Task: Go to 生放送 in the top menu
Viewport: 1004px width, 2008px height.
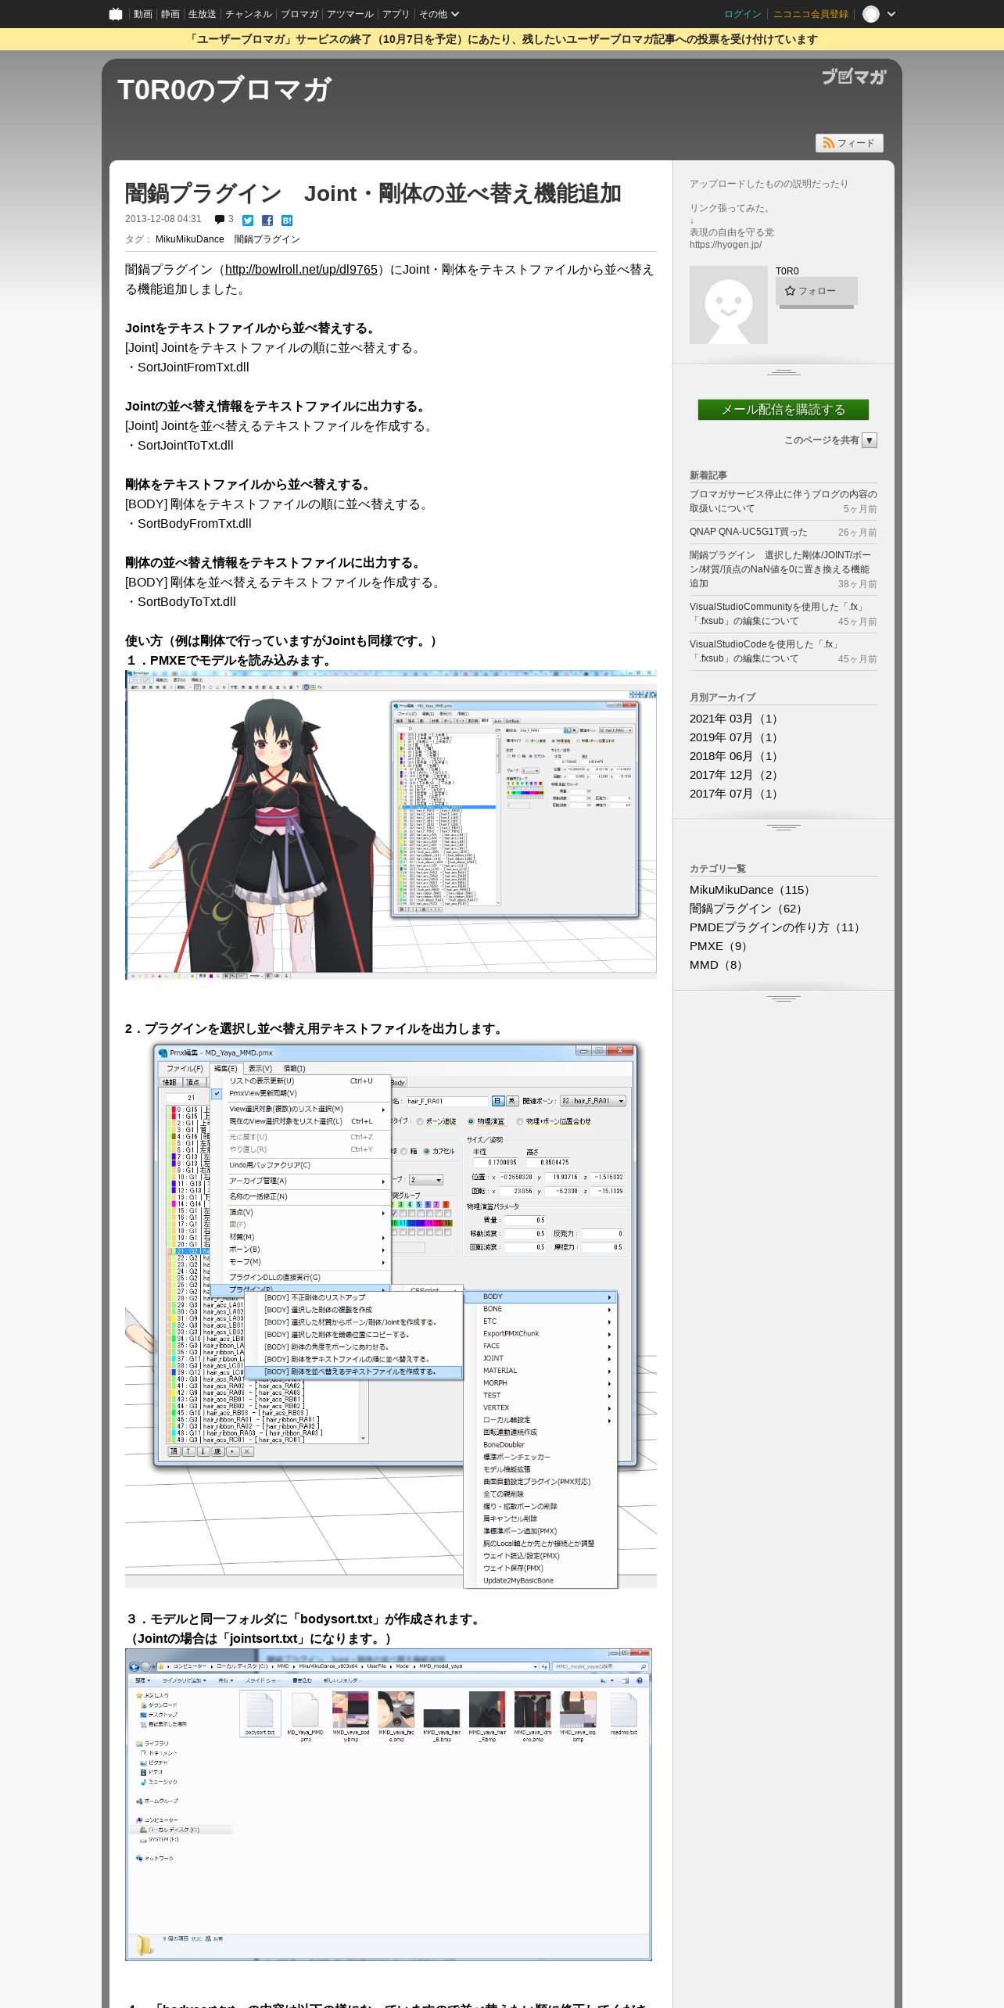Action: click(x=203, y=14)
